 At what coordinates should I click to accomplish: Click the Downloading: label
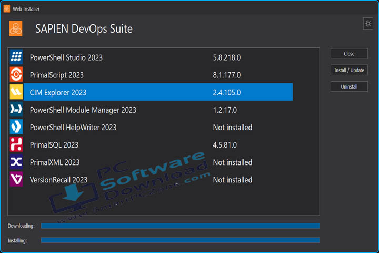click(21, 226)
